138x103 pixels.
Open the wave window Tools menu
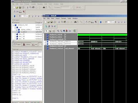[x=69, y=18]
